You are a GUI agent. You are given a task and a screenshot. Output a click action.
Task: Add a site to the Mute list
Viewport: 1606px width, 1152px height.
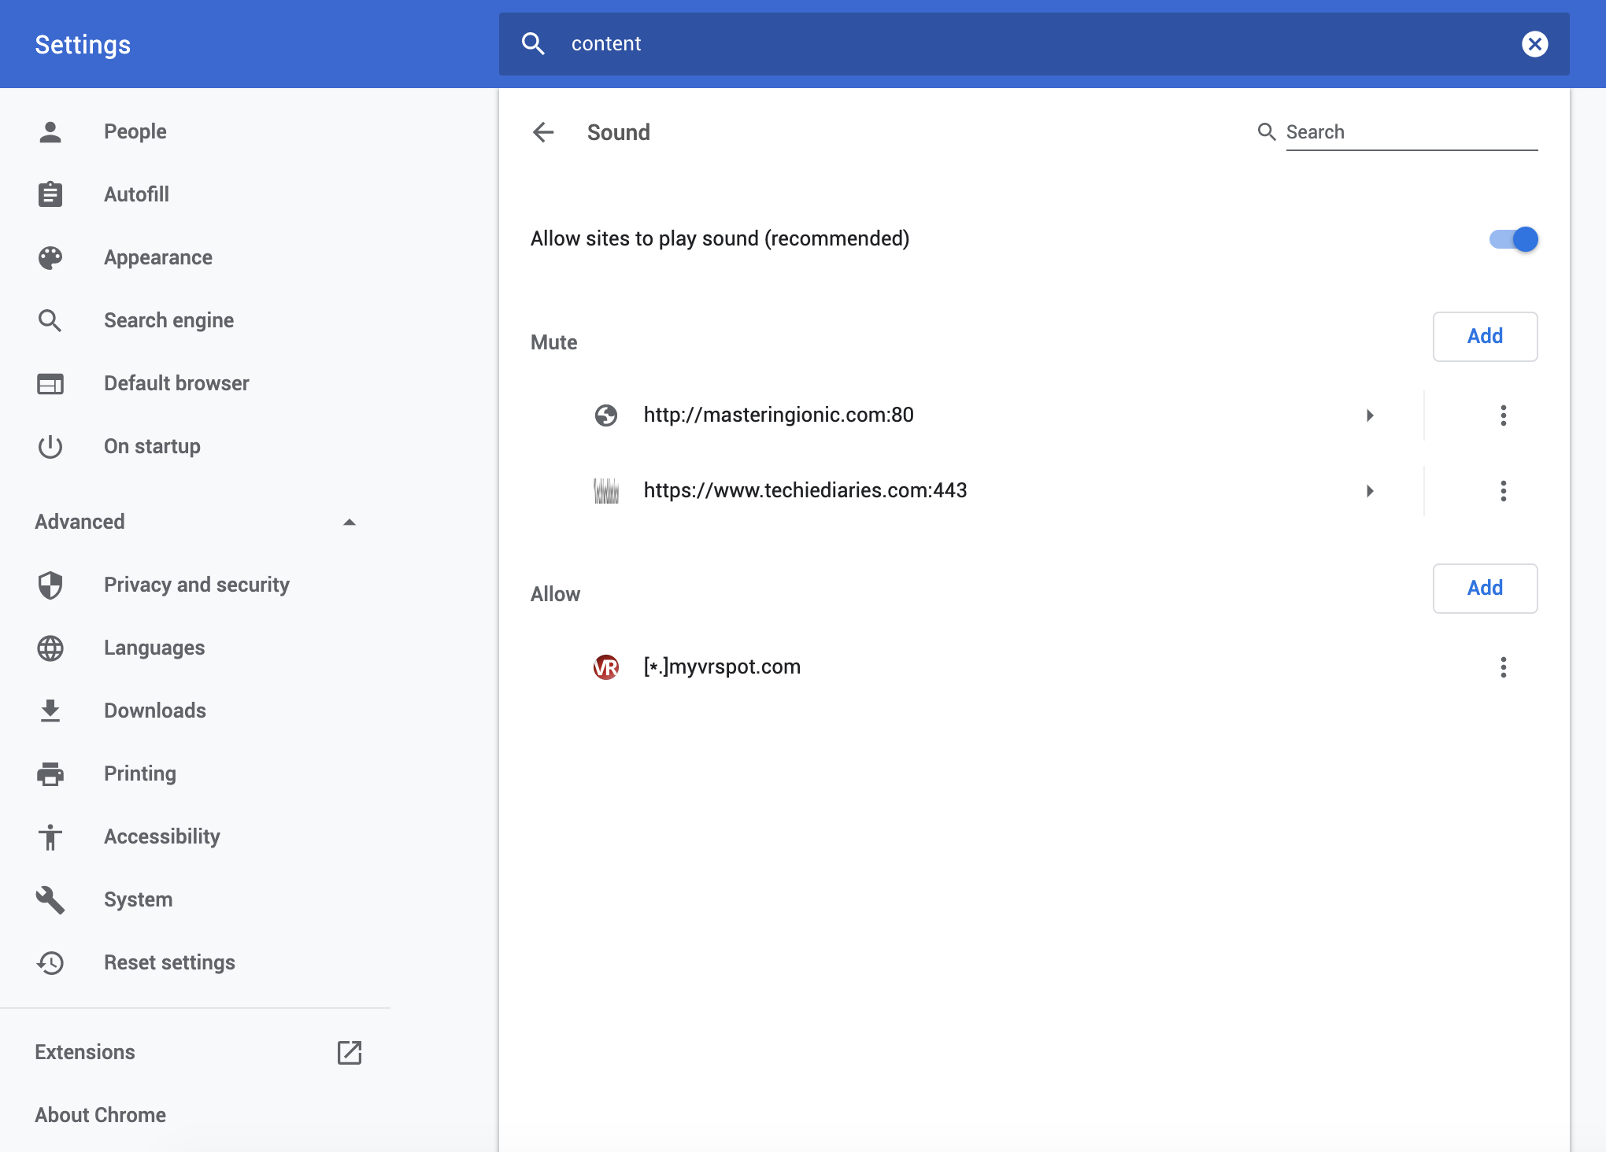(x=1485, y=337)
